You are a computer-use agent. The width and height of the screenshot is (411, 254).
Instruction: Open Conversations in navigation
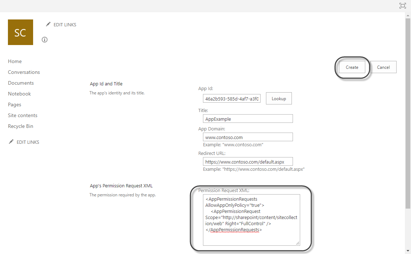click(24, 72)
